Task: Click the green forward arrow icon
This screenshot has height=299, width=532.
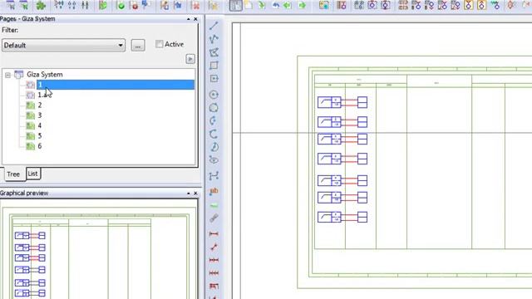Action: (x=302, y=6)
